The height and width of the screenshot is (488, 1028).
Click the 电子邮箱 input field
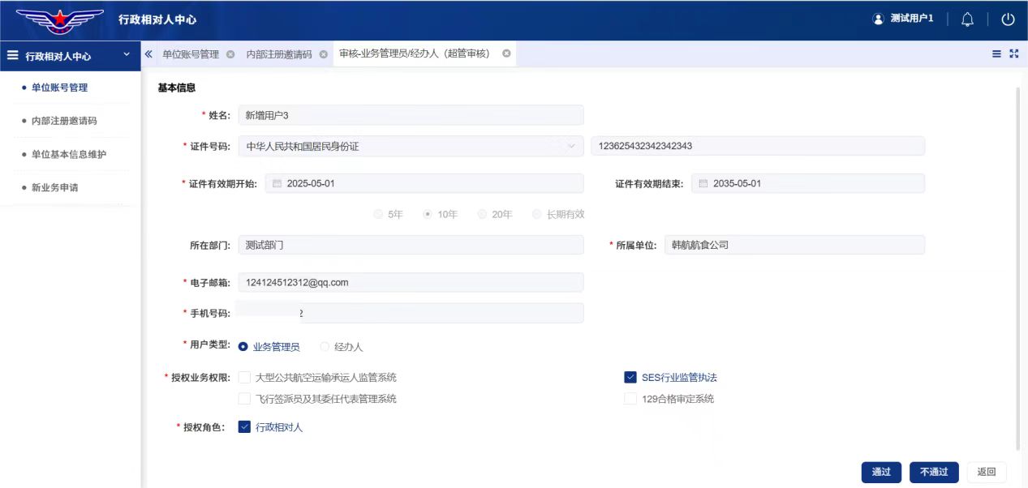[x=411, y=282]
